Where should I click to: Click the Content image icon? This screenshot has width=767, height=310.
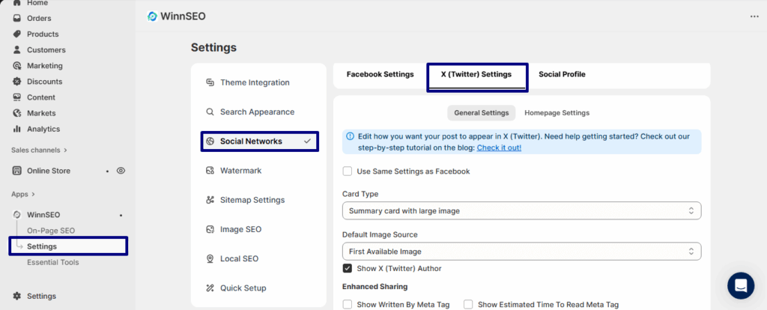(17, 97)
